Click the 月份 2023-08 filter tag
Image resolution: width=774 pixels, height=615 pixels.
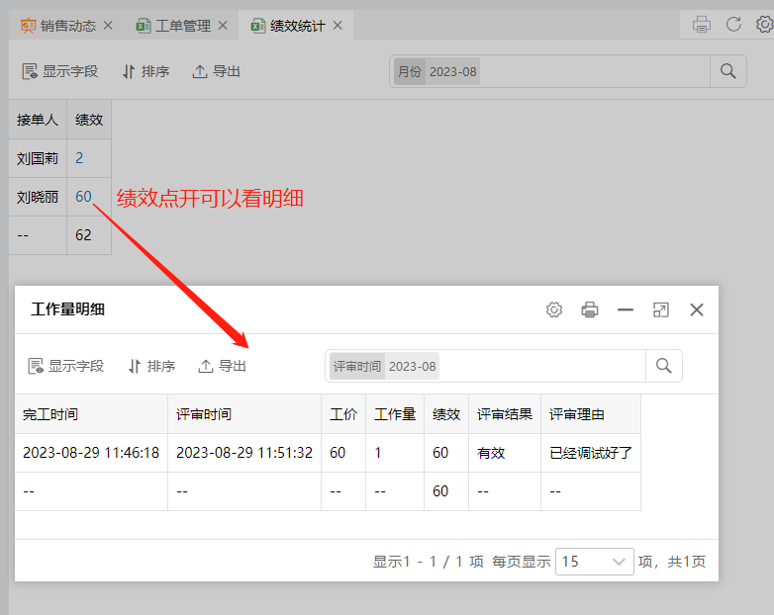click(x=436, y=71)
